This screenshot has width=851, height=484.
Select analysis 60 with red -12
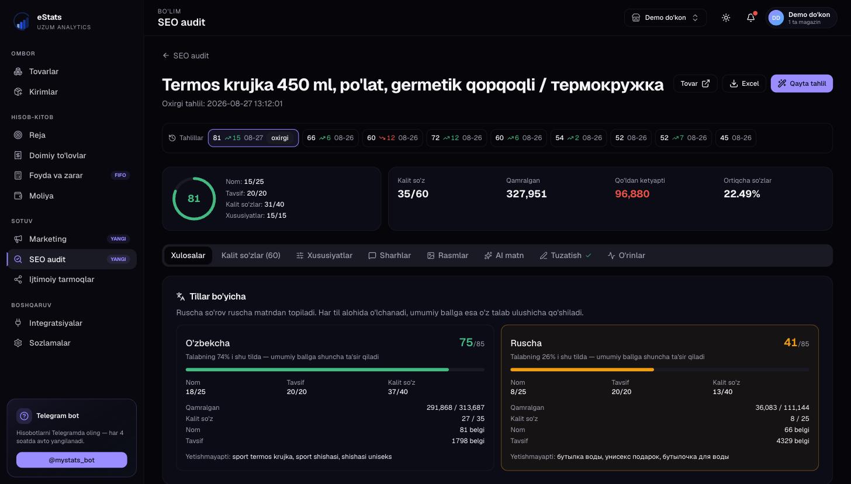click(x=392, y=138)
